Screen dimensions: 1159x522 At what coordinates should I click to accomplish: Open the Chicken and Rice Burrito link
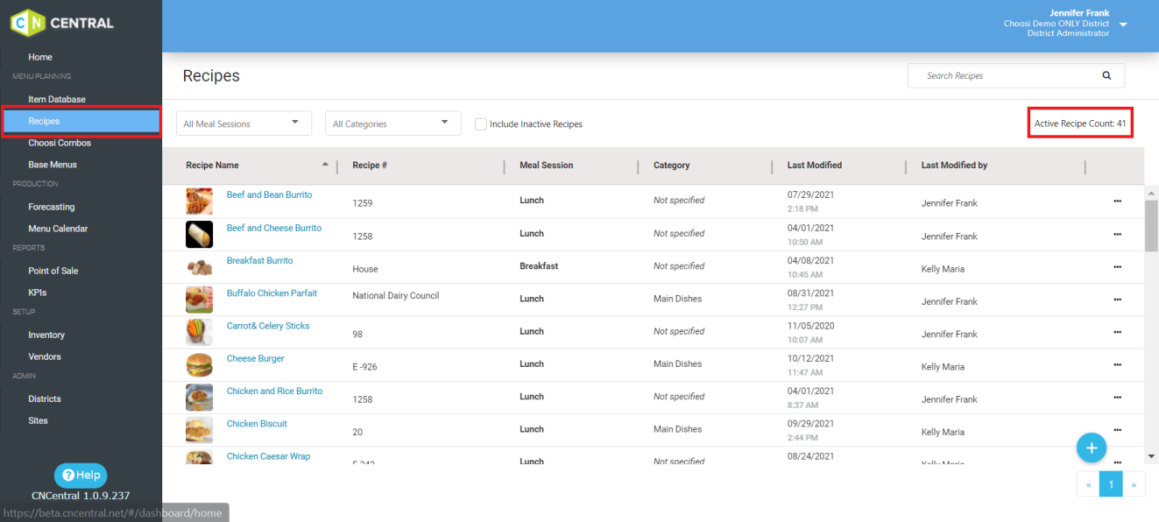[x=274, y=391]
